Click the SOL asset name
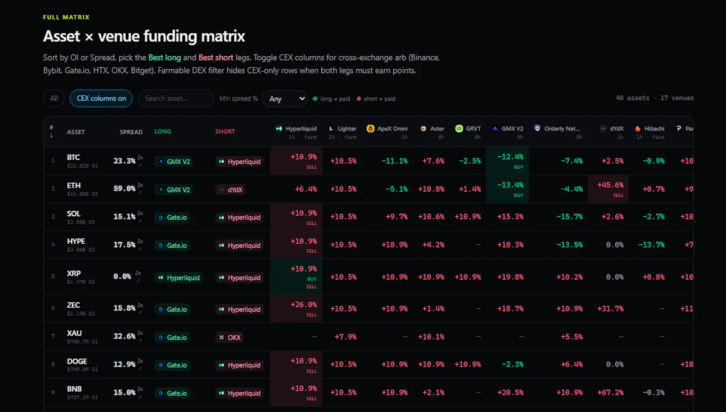726x412 pixels. [74, 213]
